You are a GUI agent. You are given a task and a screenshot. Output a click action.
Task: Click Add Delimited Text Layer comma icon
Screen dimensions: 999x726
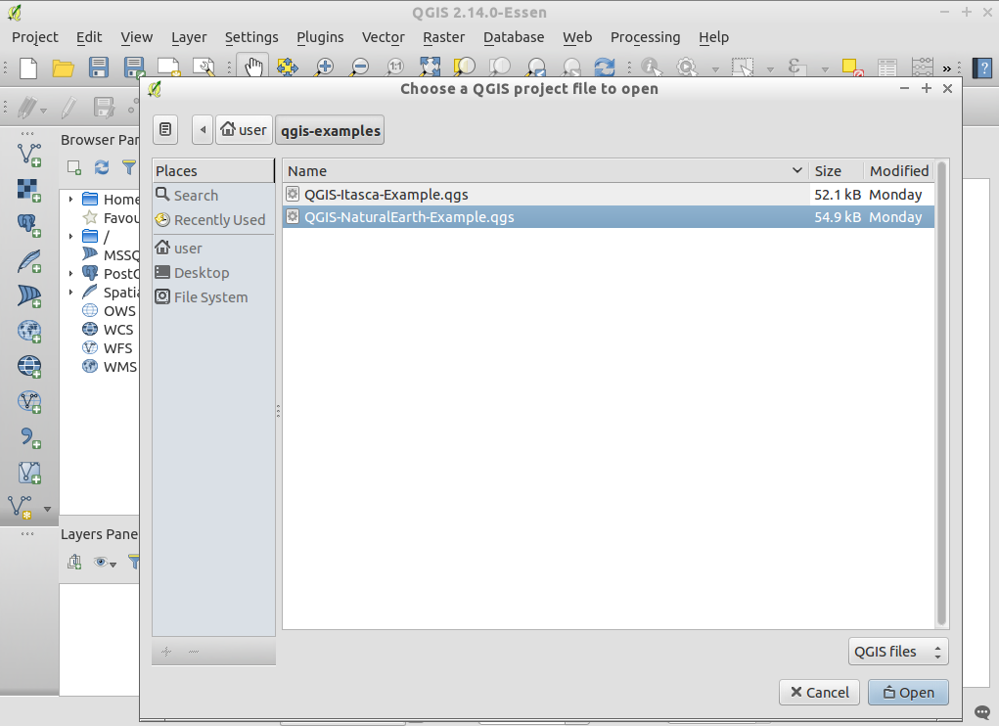point(29,437)
